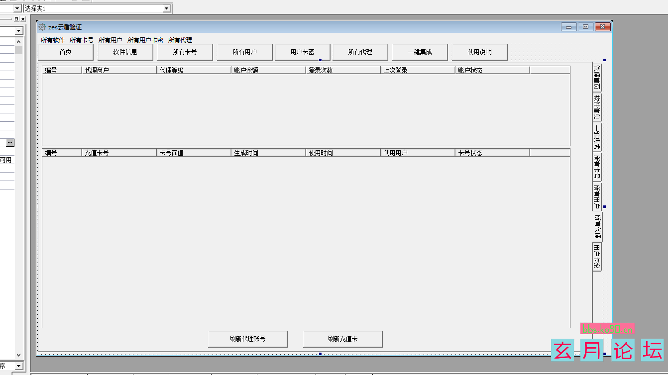Open the 所有用户卡密 menu
668x375 pixels.
(145, 40)
